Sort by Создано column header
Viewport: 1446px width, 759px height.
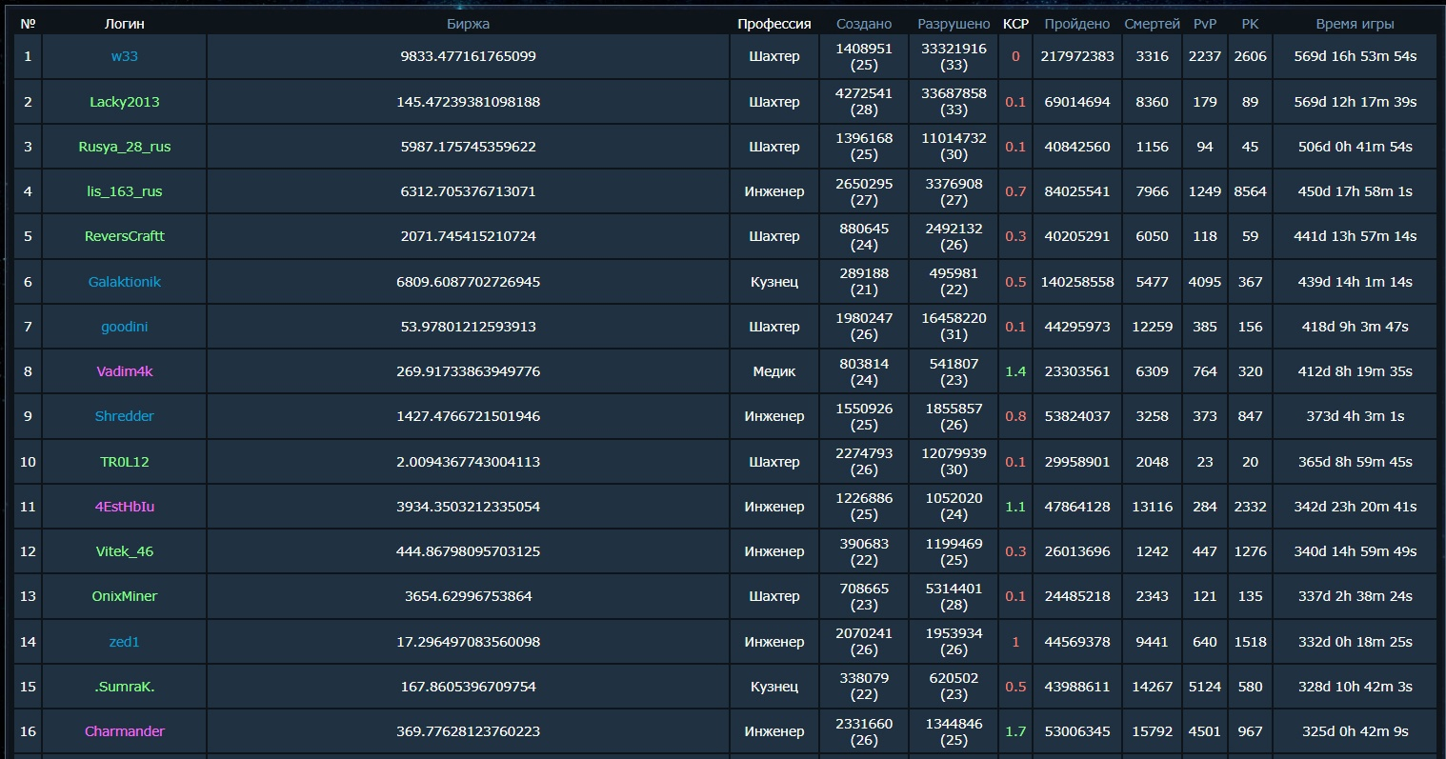tap(864, 24)
